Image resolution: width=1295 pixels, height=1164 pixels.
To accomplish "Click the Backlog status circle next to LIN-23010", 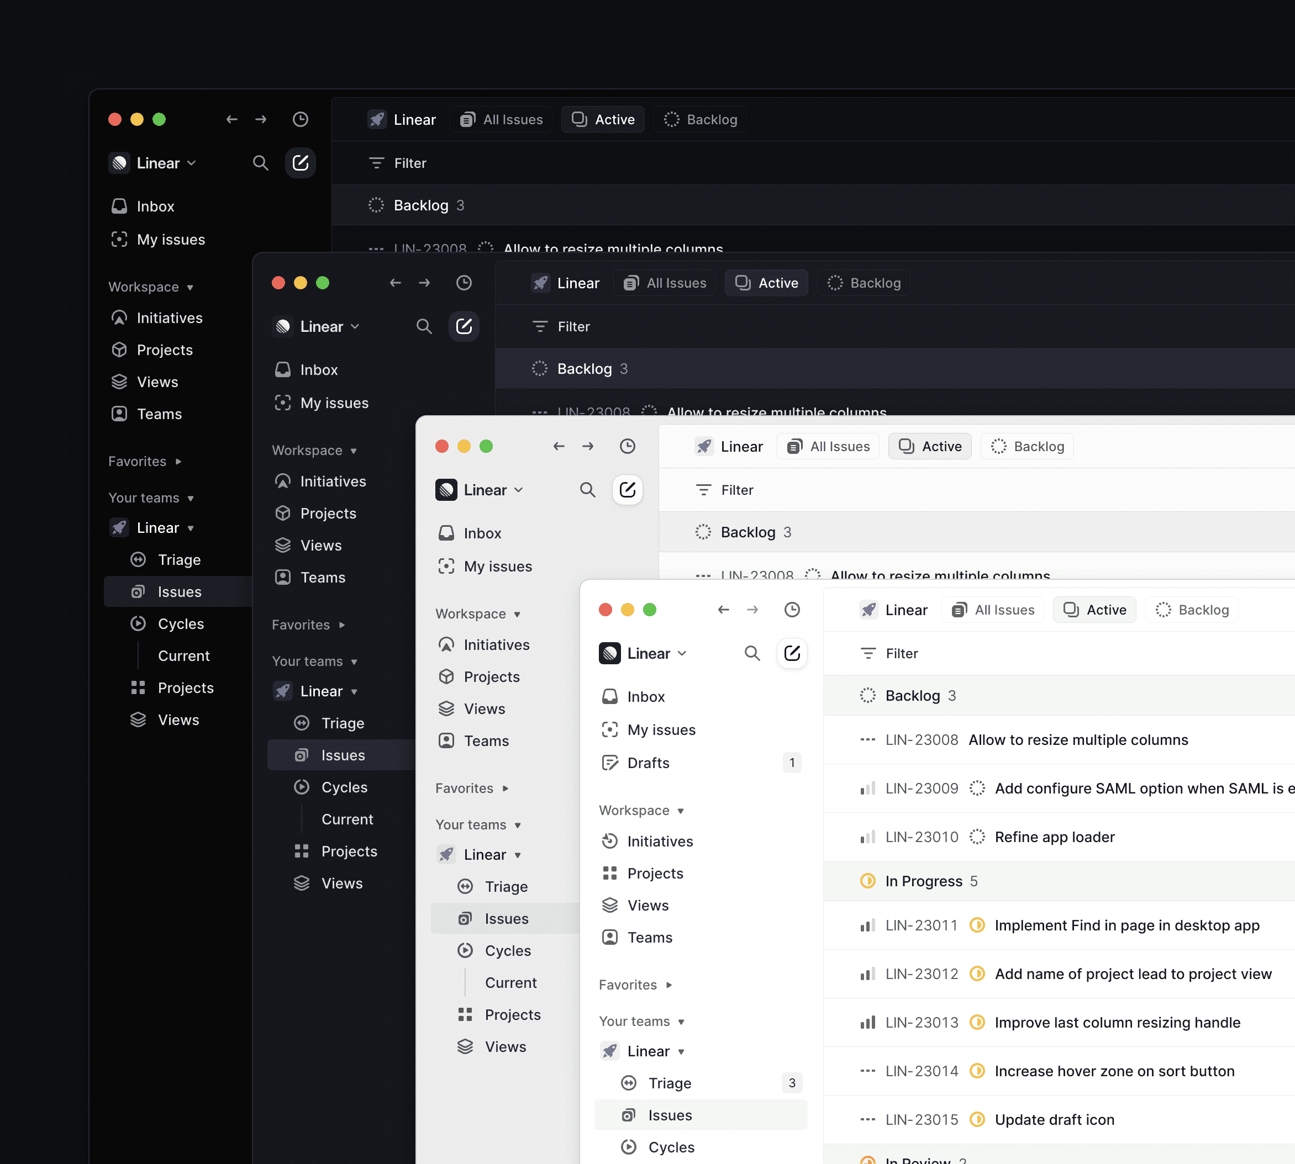I will [x=977, y=837].
